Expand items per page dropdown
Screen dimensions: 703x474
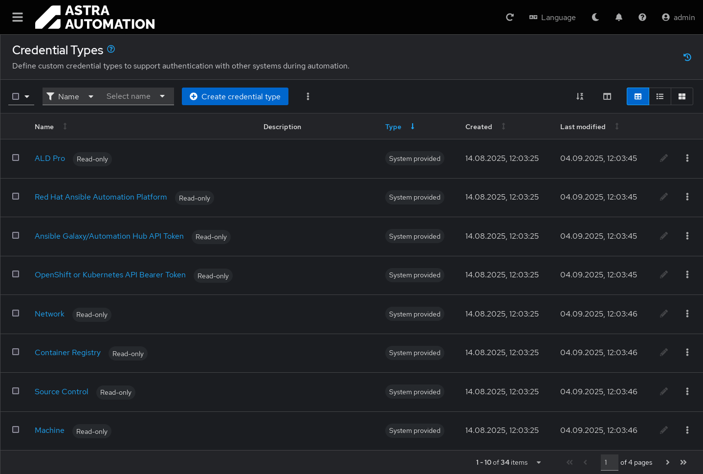click(x=538, y=462)
